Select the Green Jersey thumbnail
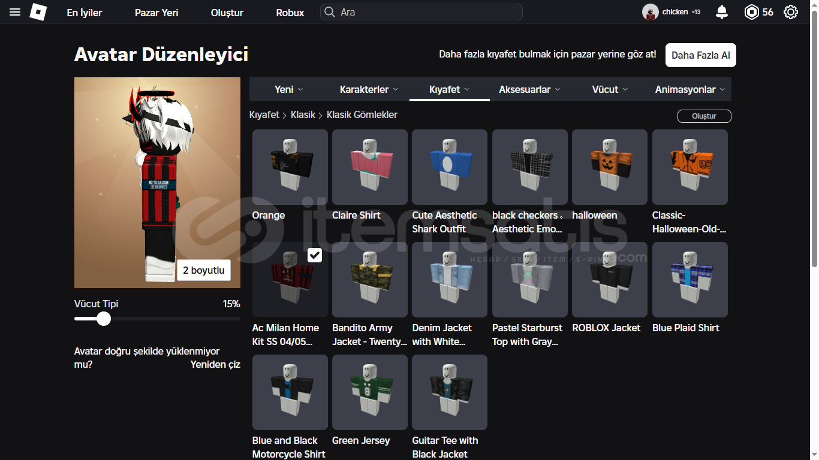Image resolution: width=819 pixels, height=460 pixels. click(x=370, y=392)
